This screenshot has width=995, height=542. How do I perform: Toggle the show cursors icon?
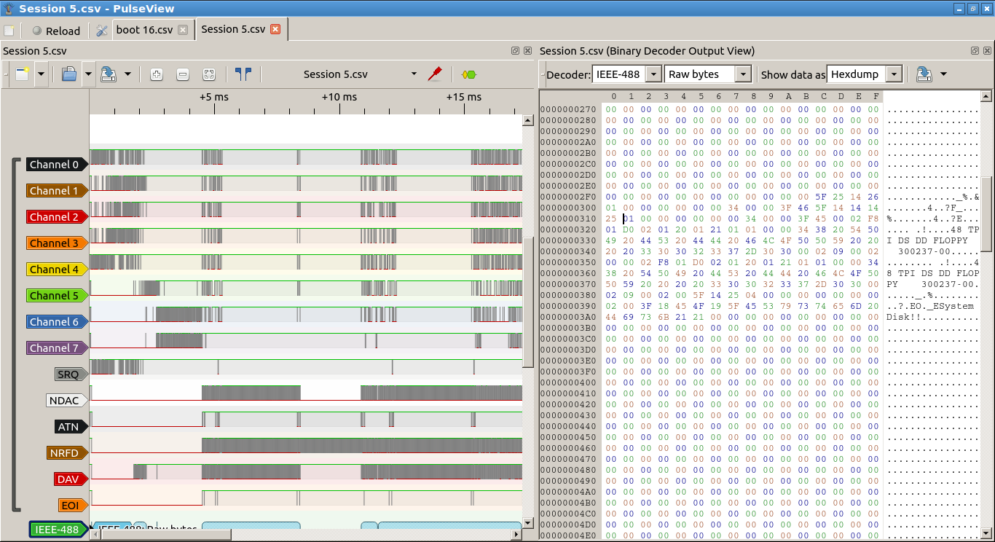pos(243,74)
